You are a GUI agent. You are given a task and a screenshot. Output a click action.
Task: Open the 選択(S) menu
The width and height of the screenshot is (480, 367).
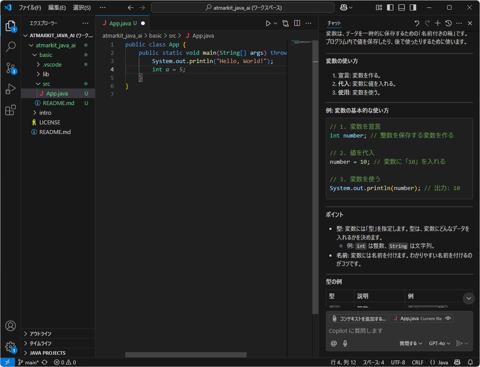81,7
